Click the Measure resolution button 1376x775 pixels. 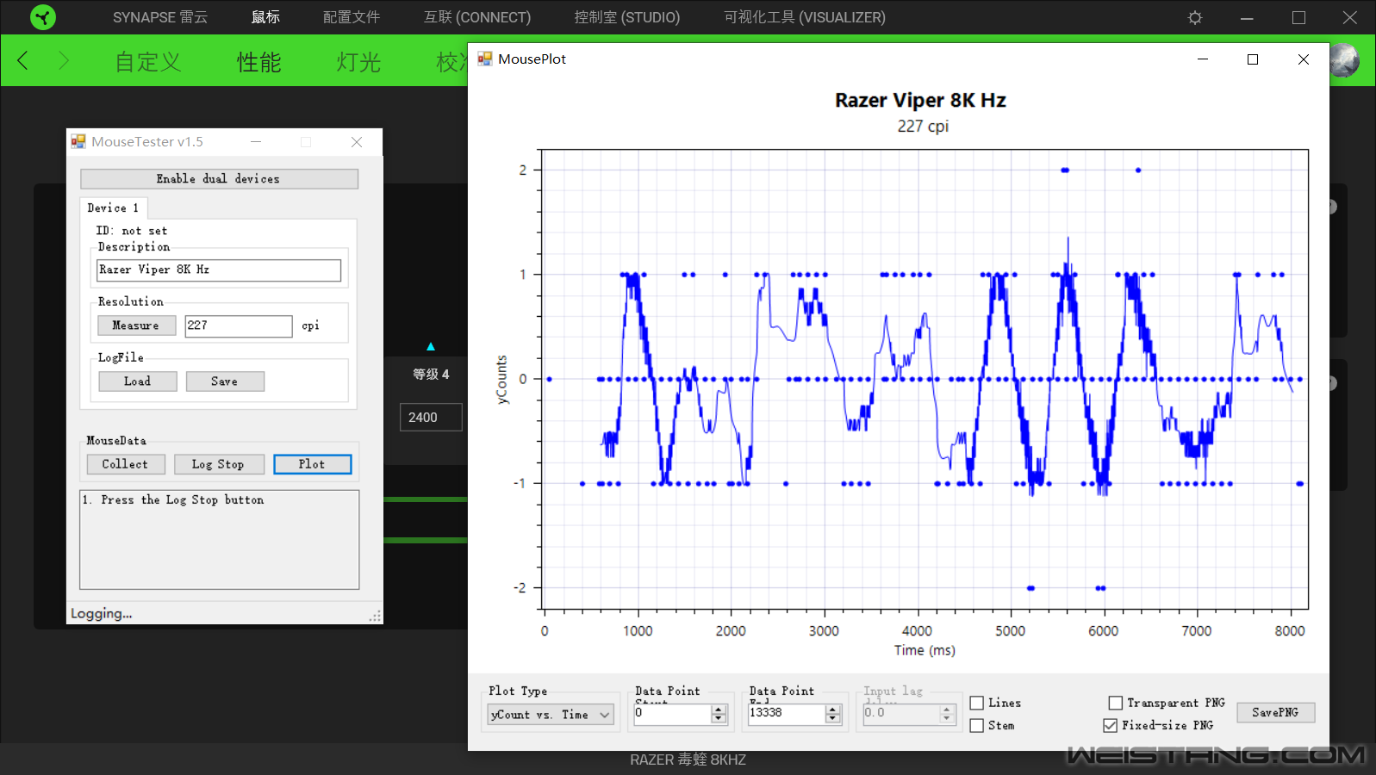pos(136,325)
